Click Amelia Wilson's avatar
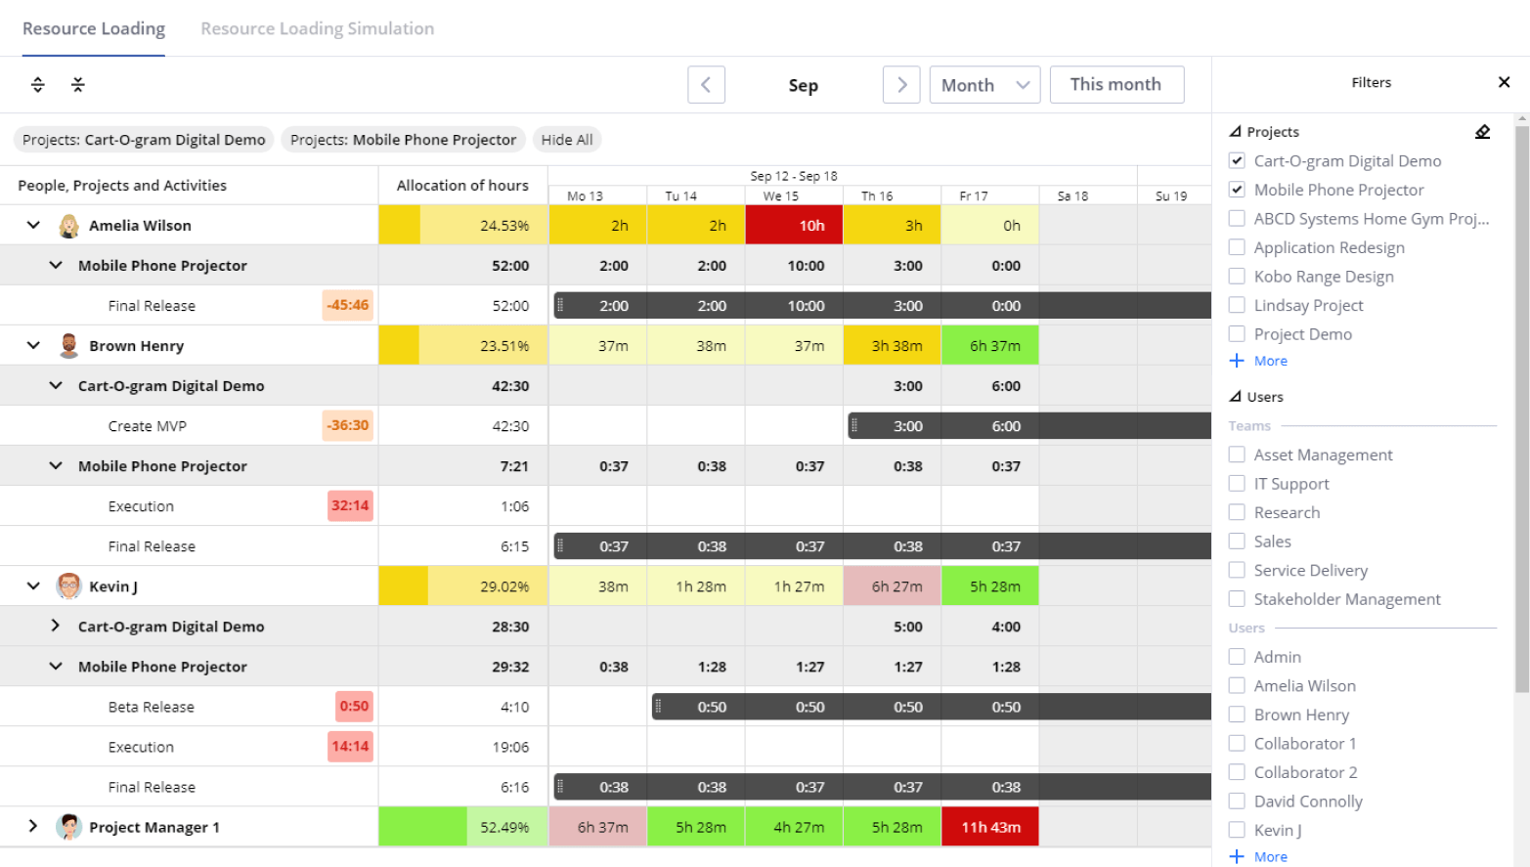Image resolution: width=1530 pixels, height=867 pixels. 68,226
